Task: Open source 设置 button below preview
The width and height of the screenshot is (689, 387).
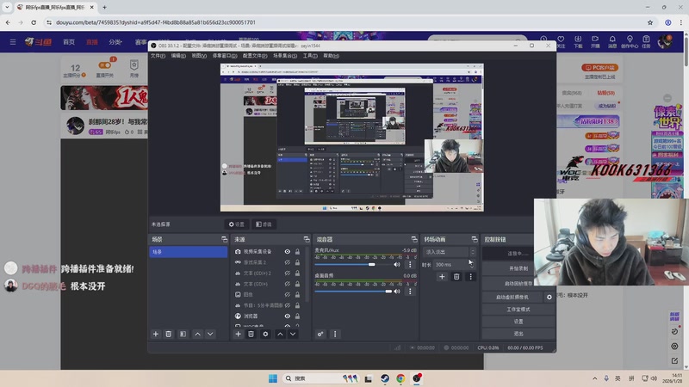Action: (236, 224)
